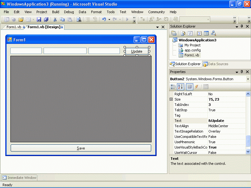The height and width of the screenshot is (188, 251).
Task: Open the first toolbar's overflow options arrow
Action: [135, 20]
